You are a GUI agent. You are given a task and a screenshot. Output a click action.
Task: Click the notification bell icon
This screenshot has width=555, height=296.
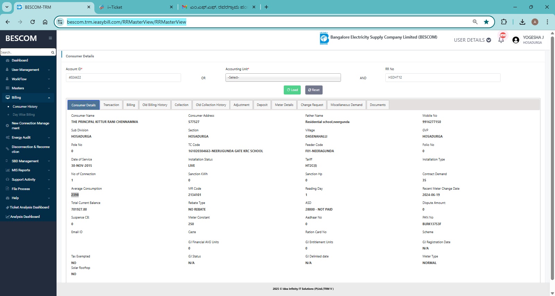tap(501, 40)
